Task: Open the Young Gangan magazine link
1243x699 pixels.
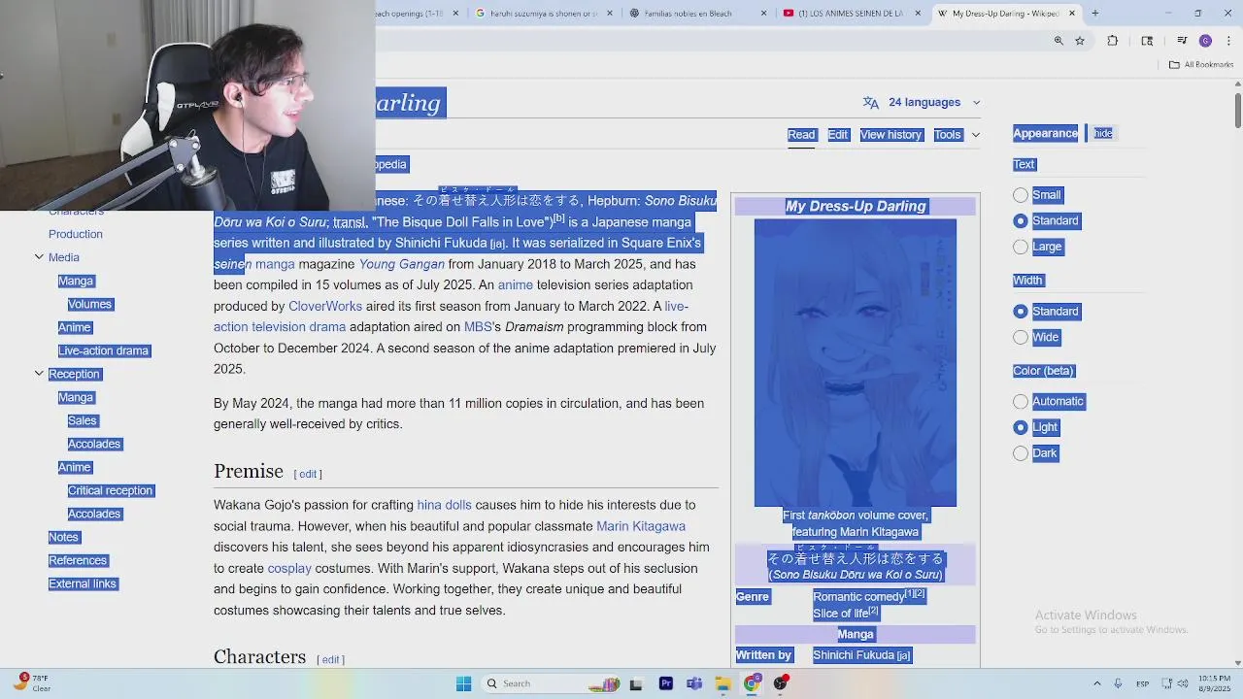Action: [402, 264]
